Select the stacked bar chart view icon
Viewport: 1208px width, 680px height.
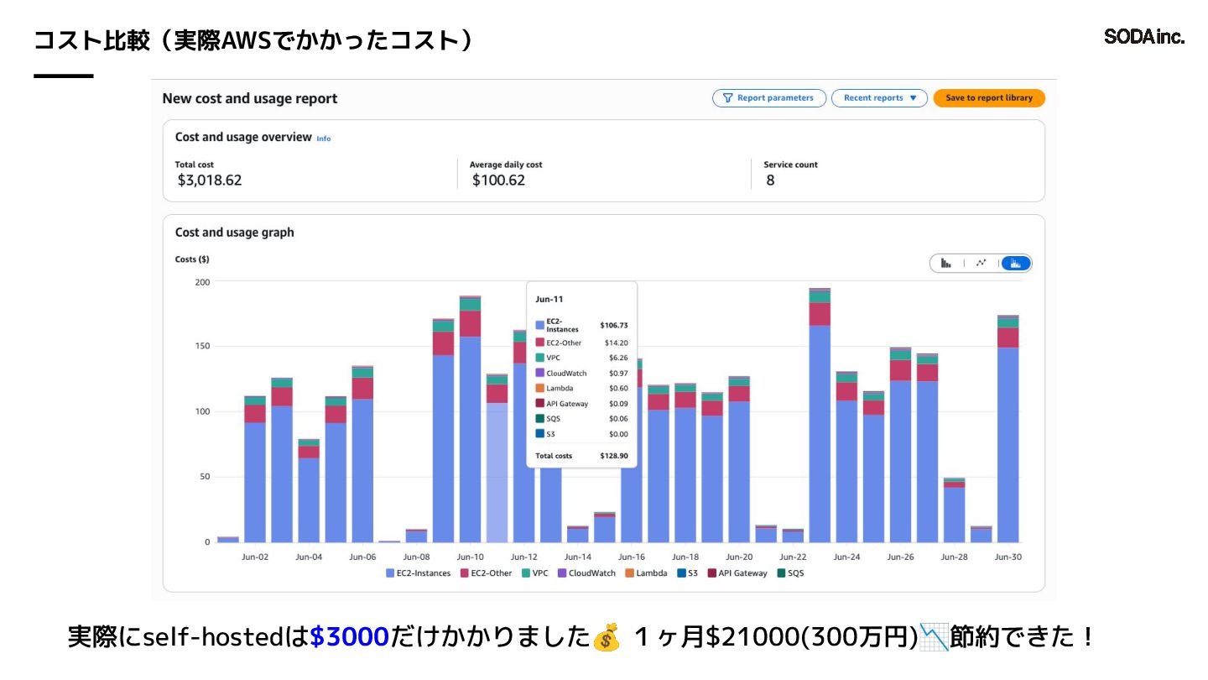(1016, 264)
